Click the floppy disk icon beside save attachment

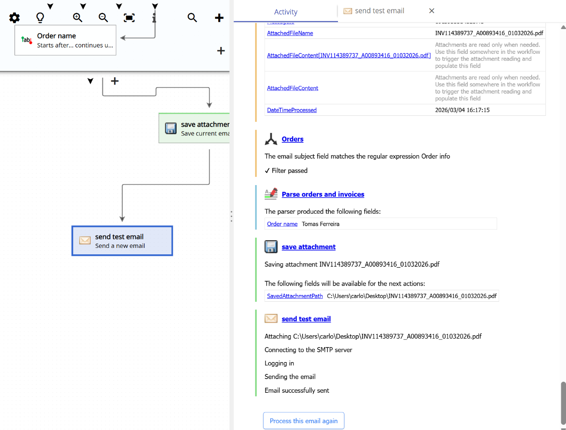pos(271,247)
